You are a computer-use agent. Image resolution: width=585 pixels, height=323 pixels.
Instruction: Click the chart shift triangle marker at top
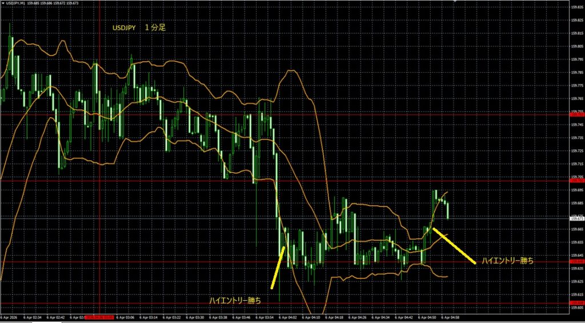pyautogui.click(x=454, y=2)
